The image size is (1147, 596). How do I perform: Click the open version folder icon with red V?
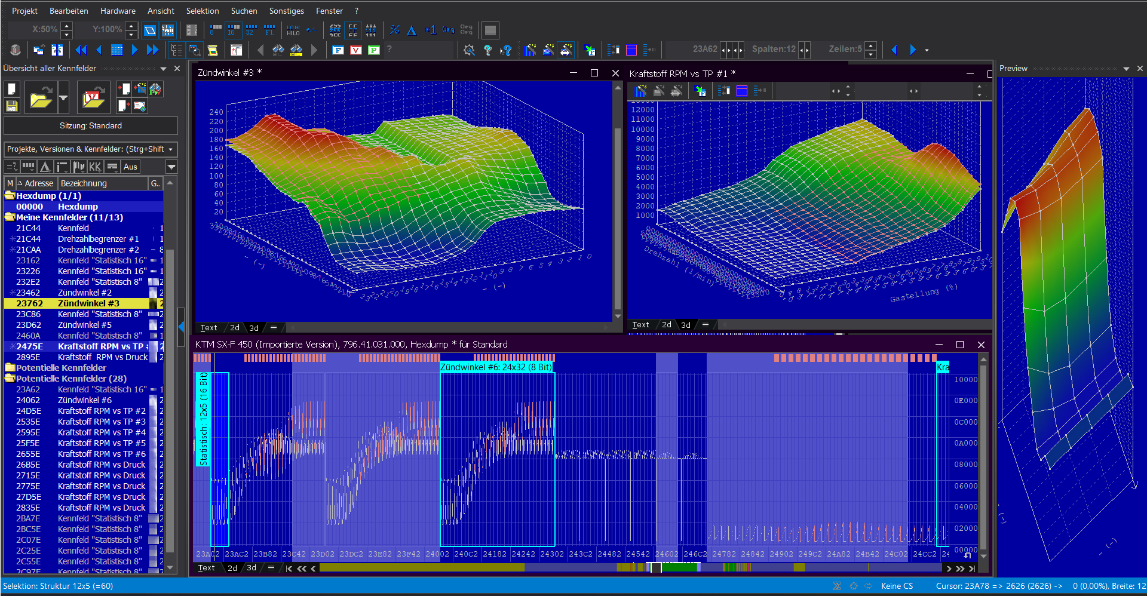[93, 97]
